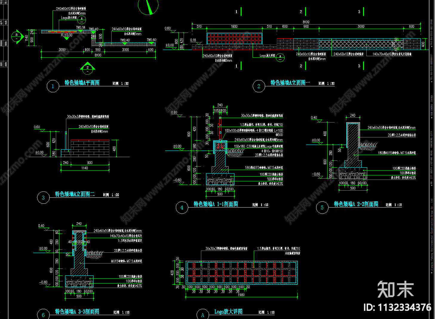
Task: Click scale text 比例 1:20 of elevation two
Action: [x=111, y=195]
